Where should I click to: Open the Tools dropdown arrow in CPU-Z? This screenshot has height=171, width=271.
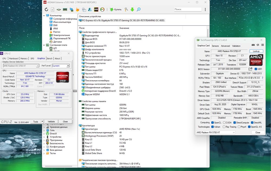42,122
